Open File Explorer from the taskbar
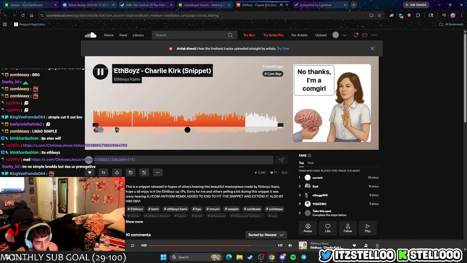This screenshot has width=467, height=263. (x=239, y=257)
